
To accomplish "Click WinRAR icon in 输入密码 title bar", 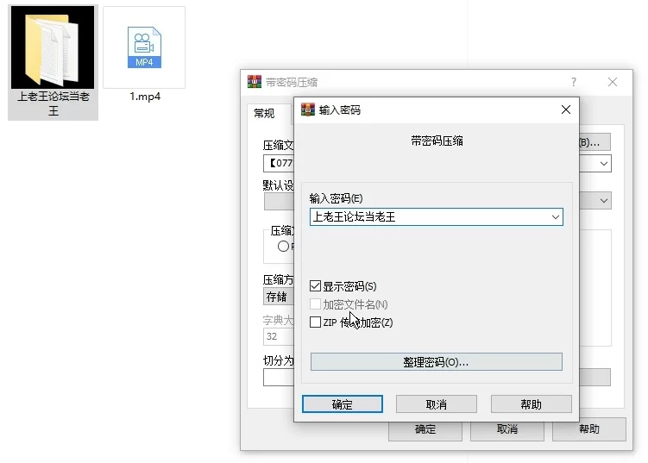I will [x=306, y=110].
